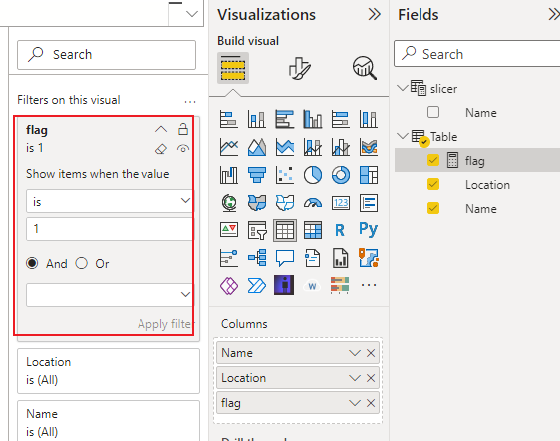Select the pie chart visual
The width and height of the screenshot is (560, 441).
coord(313,175)
